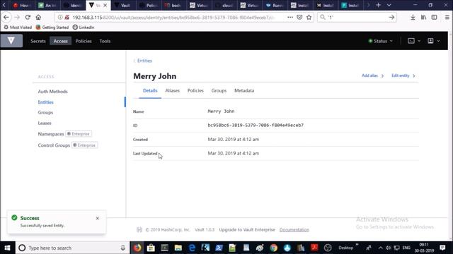Go back to Entities breadcrumb
The width and height of the screenshot is (453, 254).
(x=144, y=61)
